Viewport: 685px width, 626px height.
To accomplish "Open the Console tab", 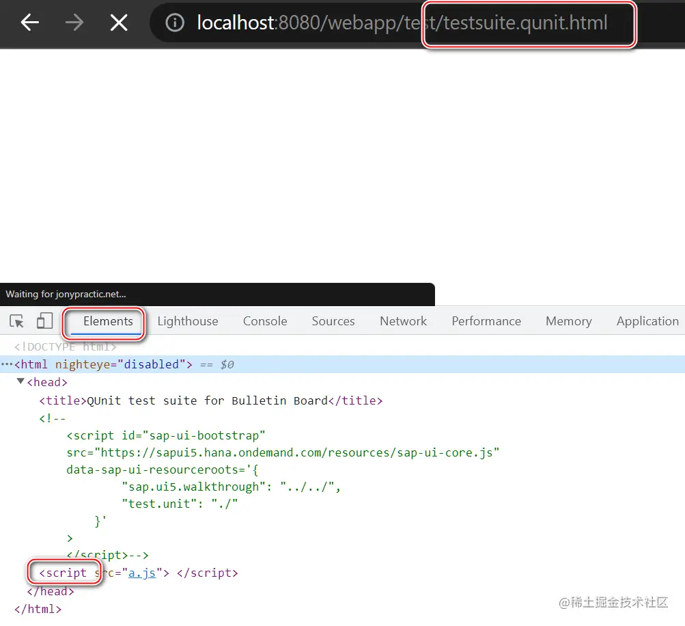I will click(265, 321).
